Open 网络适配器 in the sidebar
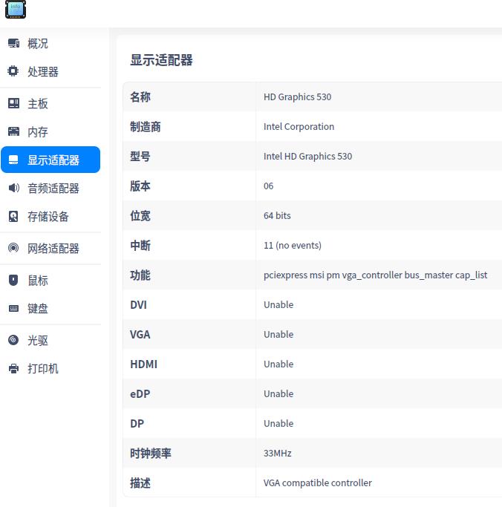The image size is (502, 507). pos(50,248)
